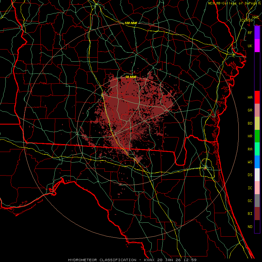262x262 pixels.
Task: Click the GR legend label
Action: coord(250,110)
